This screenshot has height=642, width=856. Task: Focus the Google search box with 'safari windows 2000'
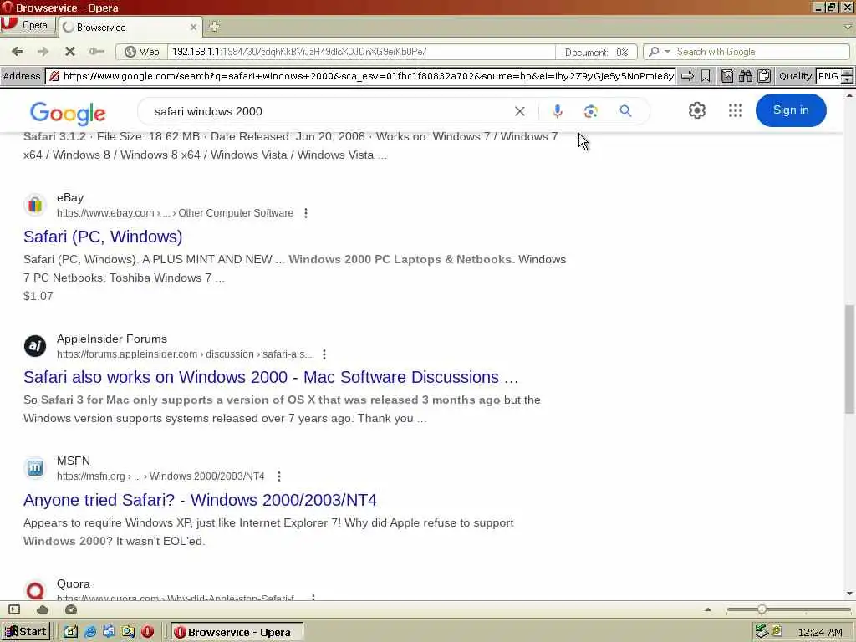tap(328, 111)
